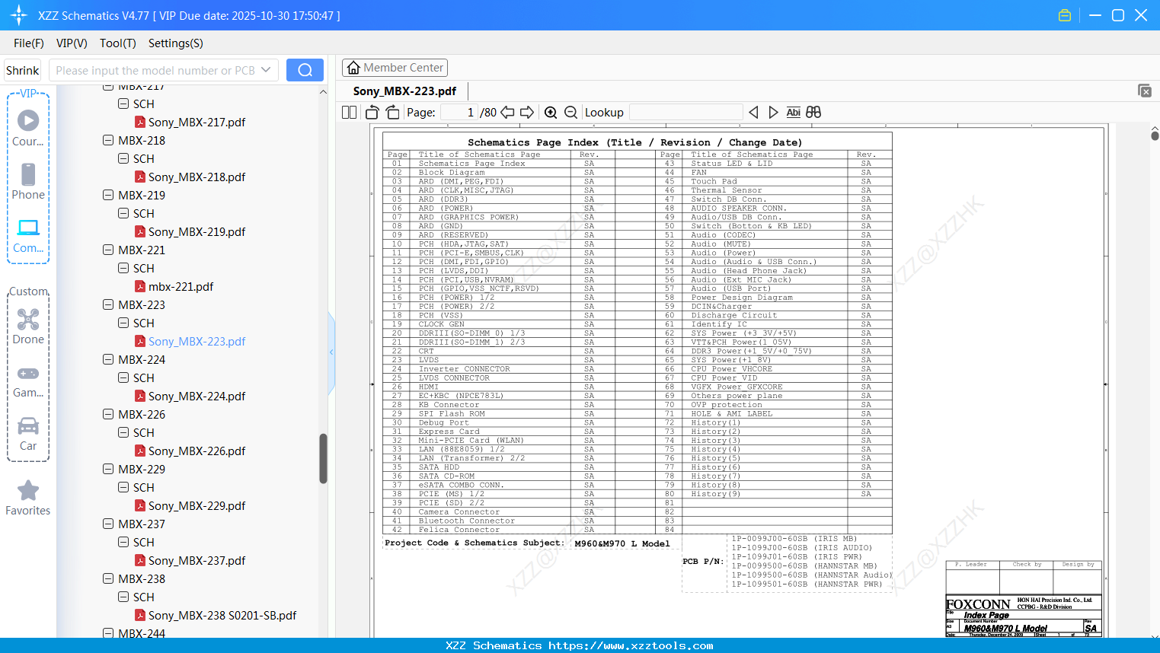
Task: Click the PDF icon of mbx-221.pdf
Action: [x=140, y=286]
